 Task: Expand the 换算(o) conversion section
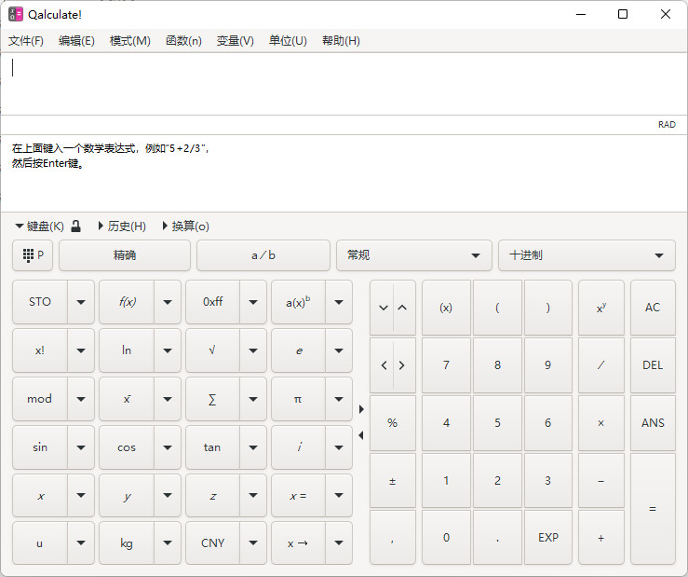coord(185,227)
